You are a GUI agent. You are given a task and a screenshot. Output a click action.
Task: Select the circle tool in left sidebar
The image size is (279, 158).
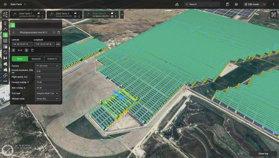(5, 52)
